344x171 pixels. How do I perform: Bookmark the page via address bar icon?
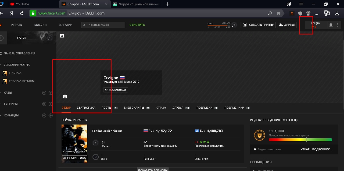[279, 13]
